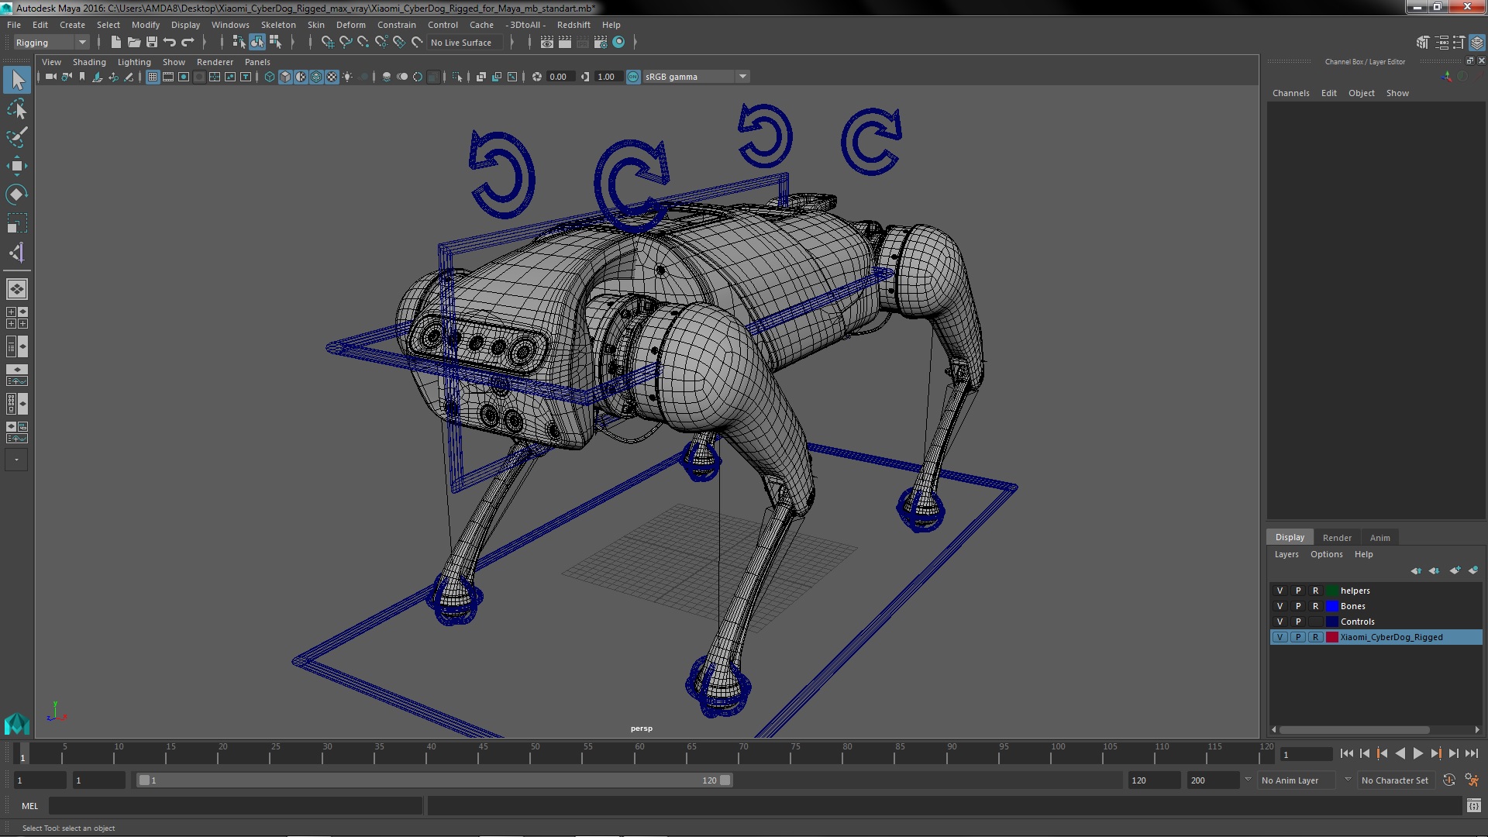The image size is (1488, 837).
Task: Activate the Scale tool
Action: point(17,223)
